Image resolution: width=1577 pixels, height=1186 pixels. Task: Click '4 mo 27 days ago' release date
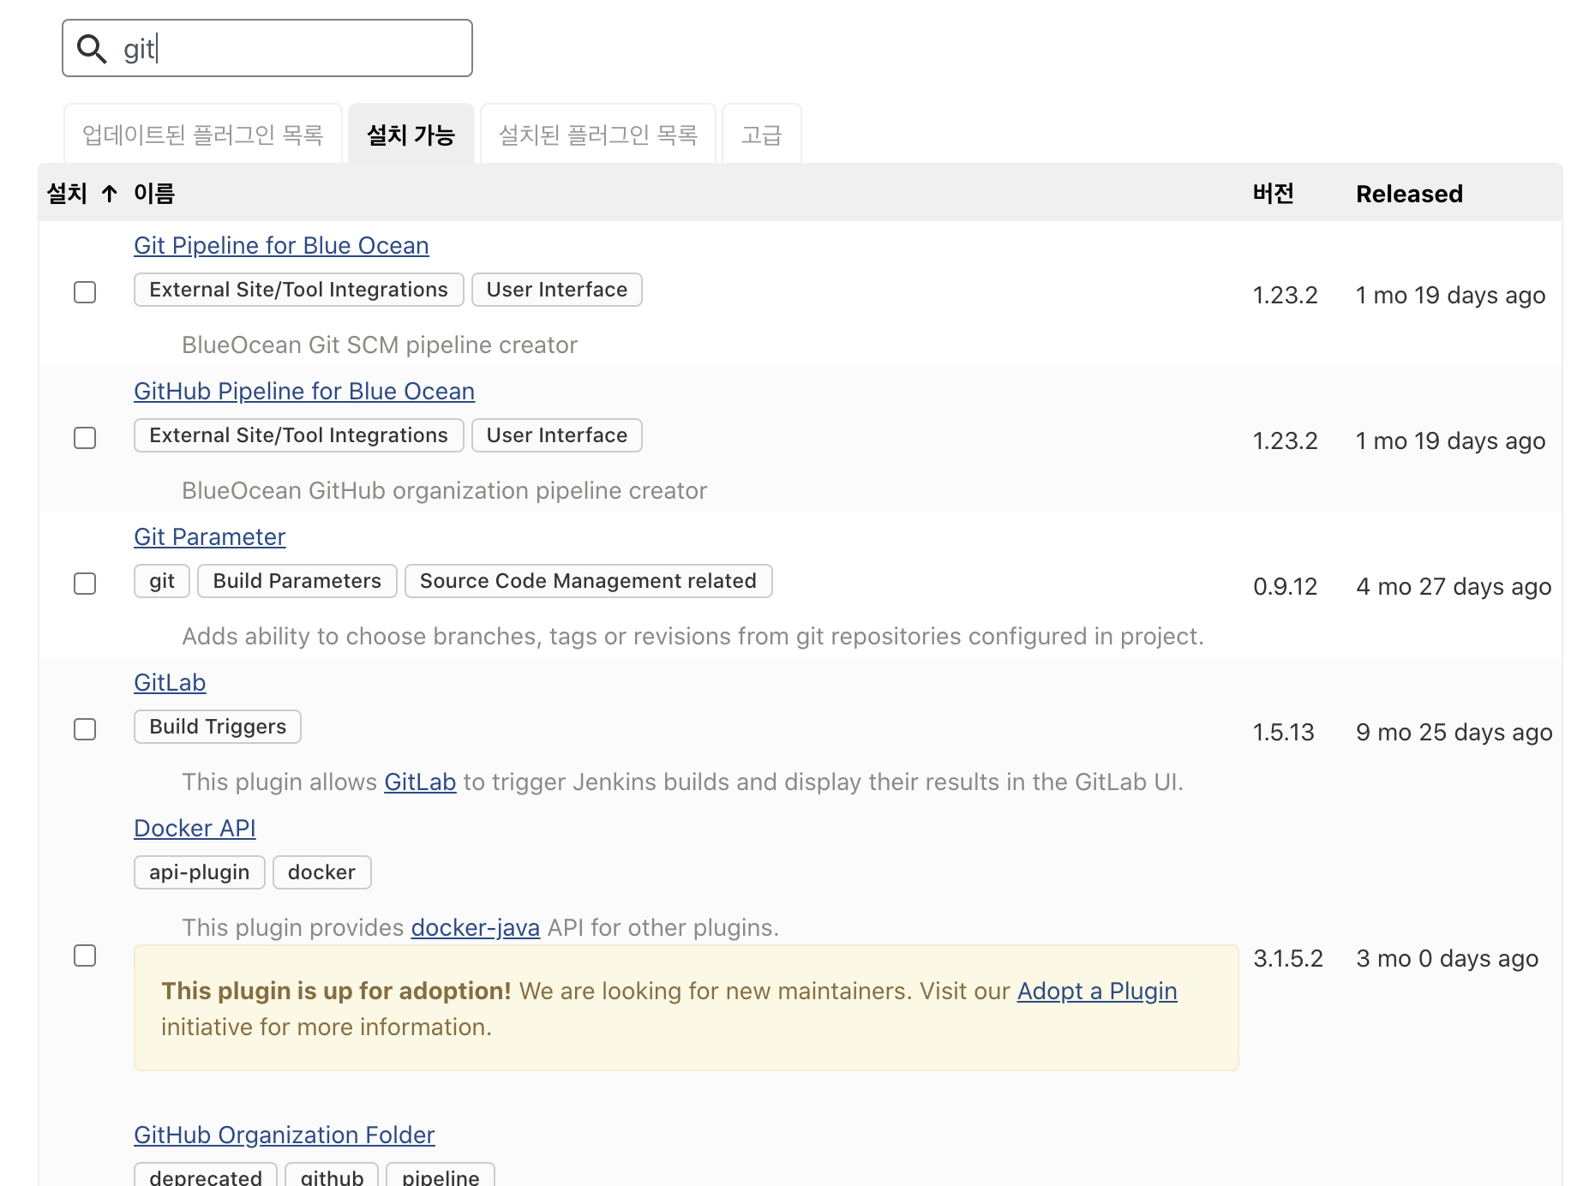(x=1454, y=587)
